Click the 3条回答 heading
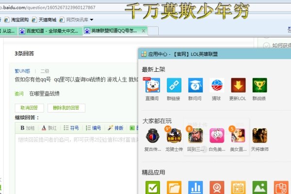 click(24, 53)
